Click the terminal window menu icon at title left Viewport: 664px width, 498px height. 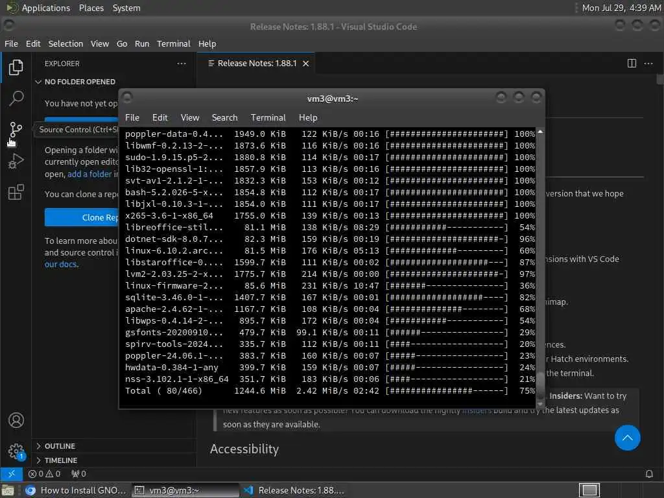click(x=127, y=98)
